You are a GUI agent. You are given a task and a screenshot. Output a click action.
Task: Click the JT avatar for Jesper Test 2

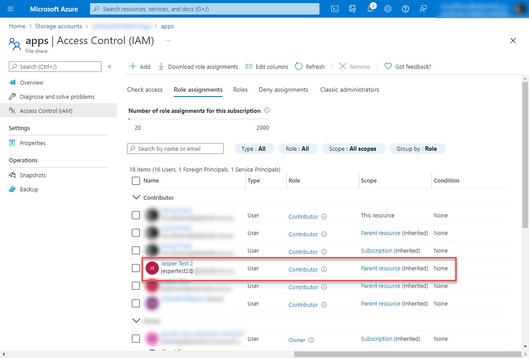point(152,268)
